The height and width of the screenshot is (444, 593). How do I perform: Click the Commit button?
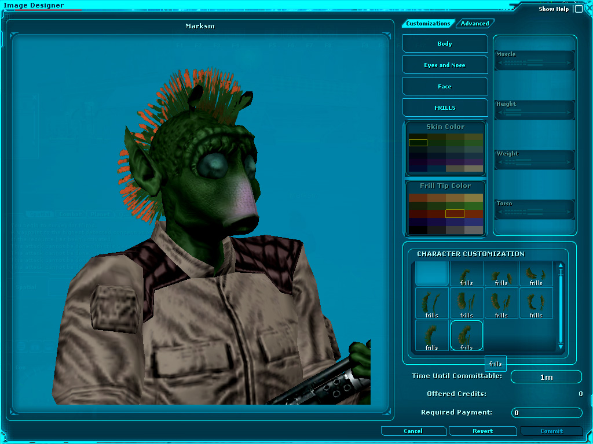coord(552,431)
